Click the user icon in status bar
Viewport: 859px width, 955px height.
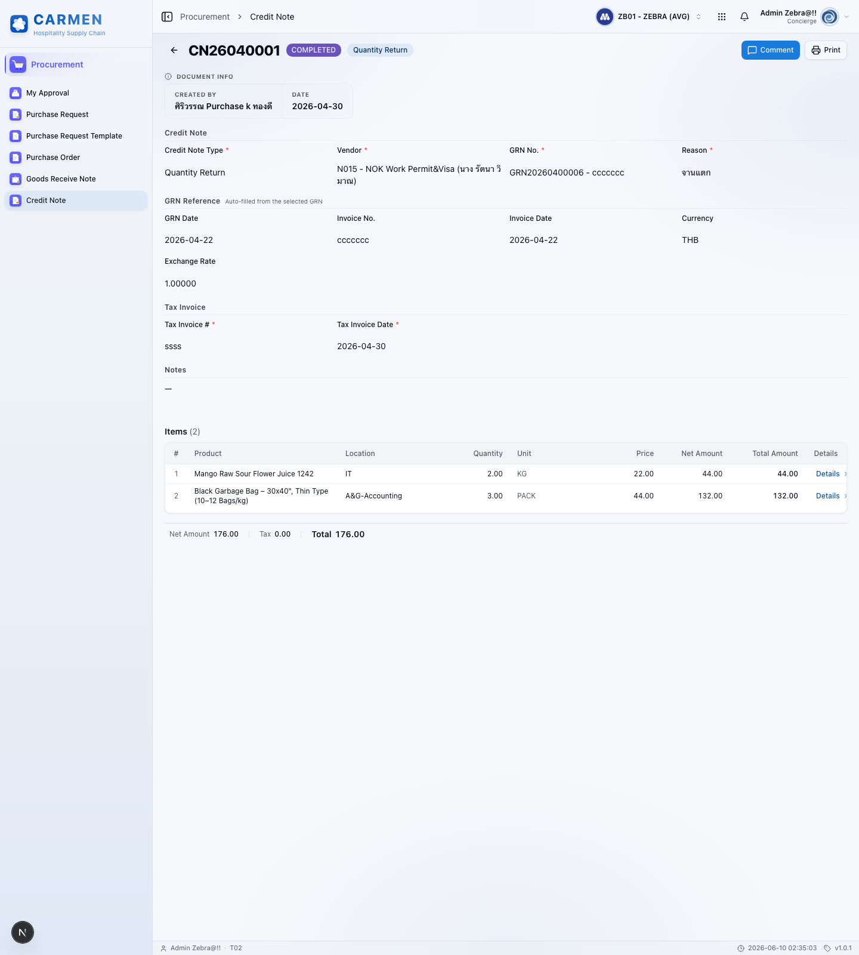[x=163, y=948]
